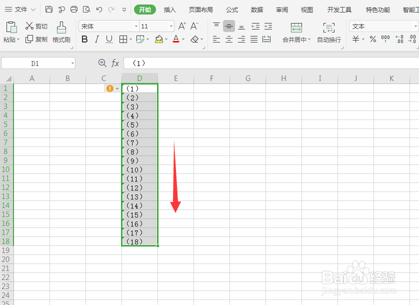Align text left horizontally
Screen dimensions: 419x305
coord(216,39)
